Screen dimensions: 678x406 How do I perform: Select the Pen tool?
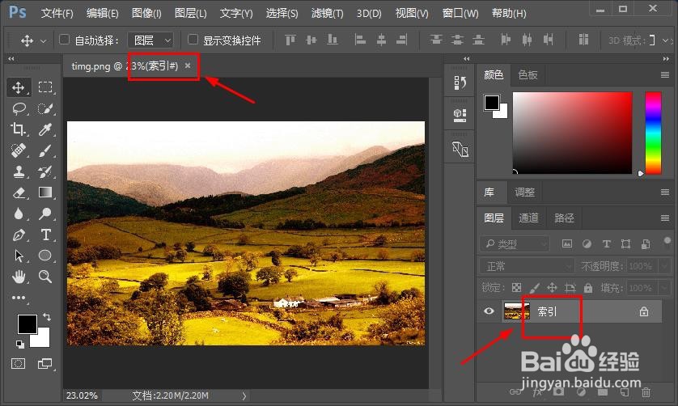tap(18, 235)
